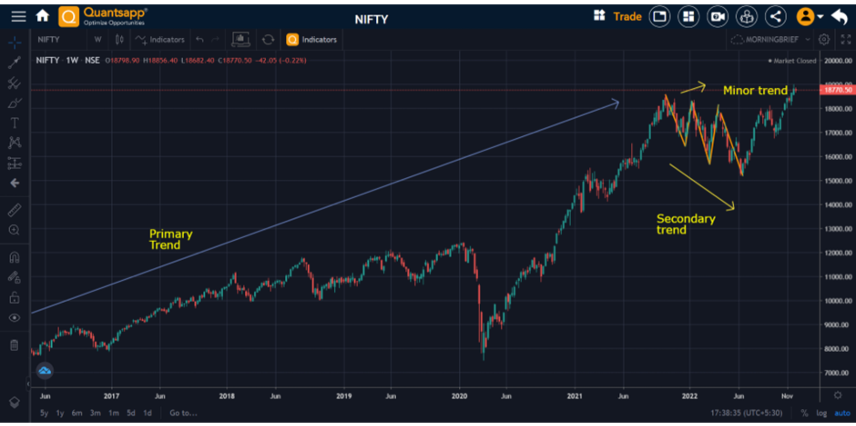The height and width of the screenshot is (426, 856).
Task: Go to the home page icon
Action: (42, 16)
